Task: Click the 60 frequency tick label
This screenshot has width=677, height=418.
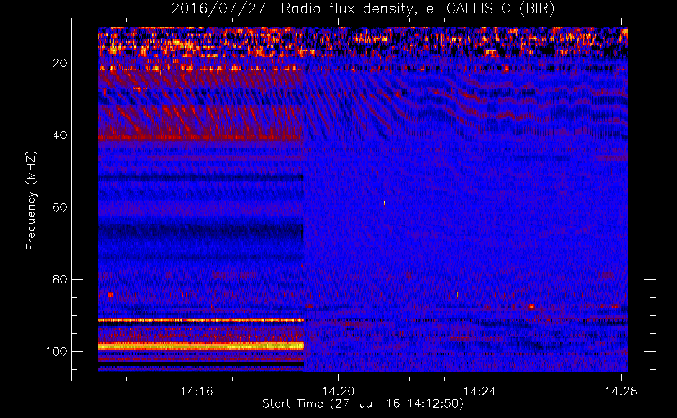Action: pos(60,207)
